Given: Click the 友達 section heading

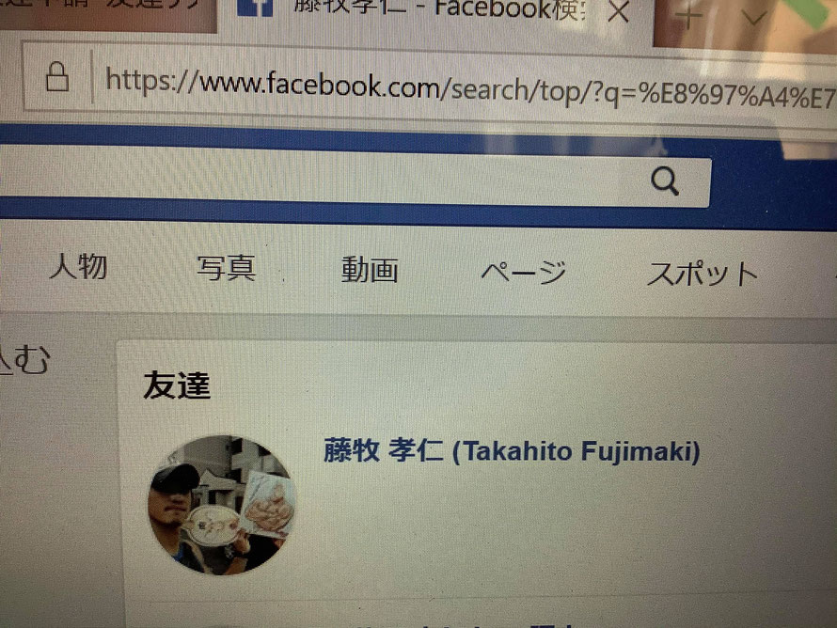Looking at the screenshot, I should tap(177, 385).
